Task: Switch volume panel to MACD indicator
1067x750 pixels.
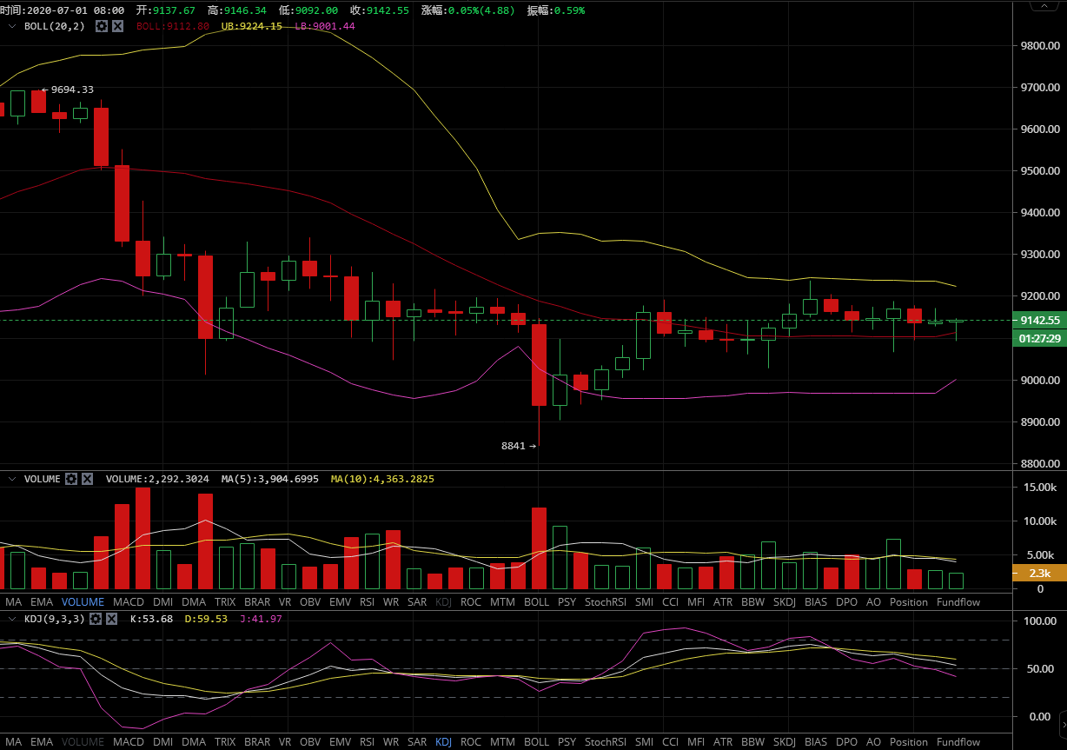Action: 128,602
